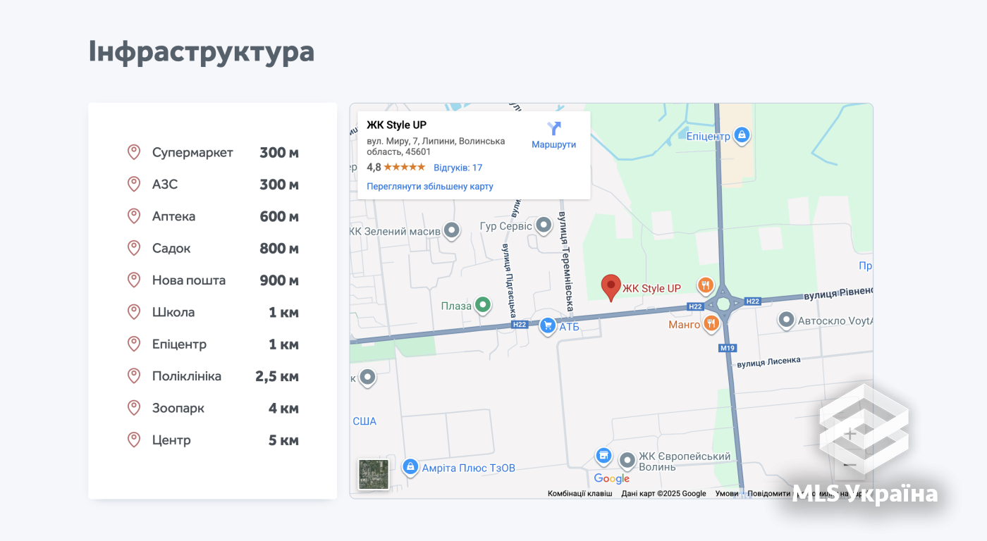Screen dimensions: 987x541
Task: Open the Умови terms link
Action: [727, 494]
